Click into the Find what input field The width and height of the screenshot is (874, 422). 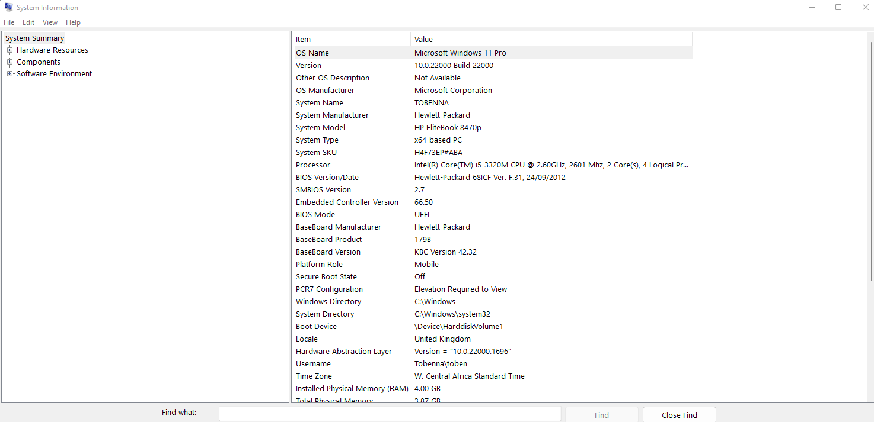(390, 414)
